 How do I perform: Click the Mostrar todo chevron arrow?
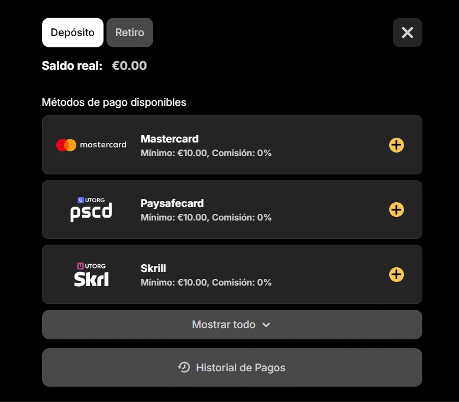tap(266, 325)
